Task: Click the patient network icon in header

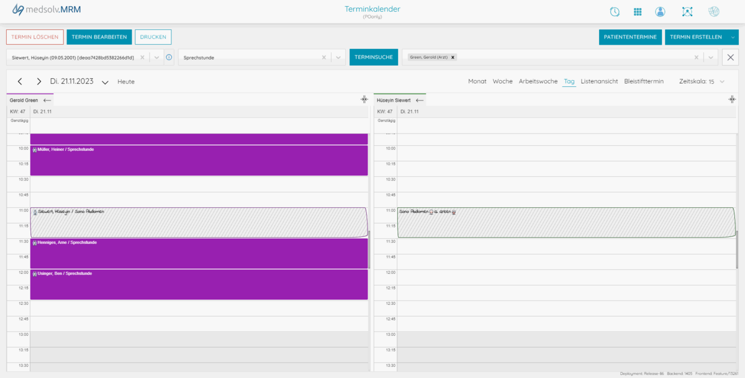Action: [x=687, y=12]
